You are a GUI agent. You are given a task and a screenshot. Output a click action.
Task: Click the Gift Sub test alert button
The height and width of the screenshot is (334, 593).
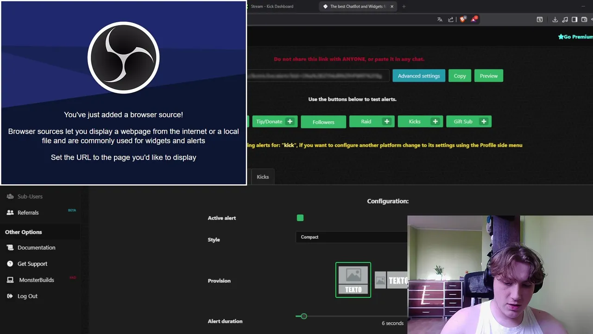click(469, 122)
